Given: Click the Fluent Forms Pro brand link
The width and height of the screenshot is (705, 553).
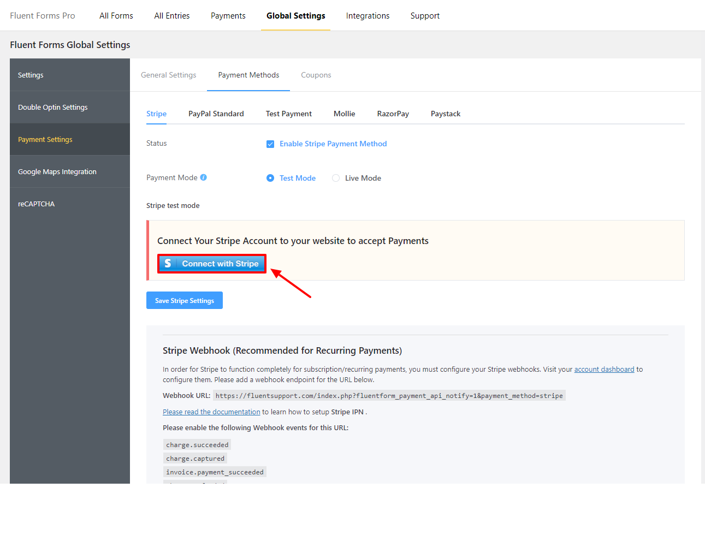Looking at the screenshot, I should pos(43,16).
